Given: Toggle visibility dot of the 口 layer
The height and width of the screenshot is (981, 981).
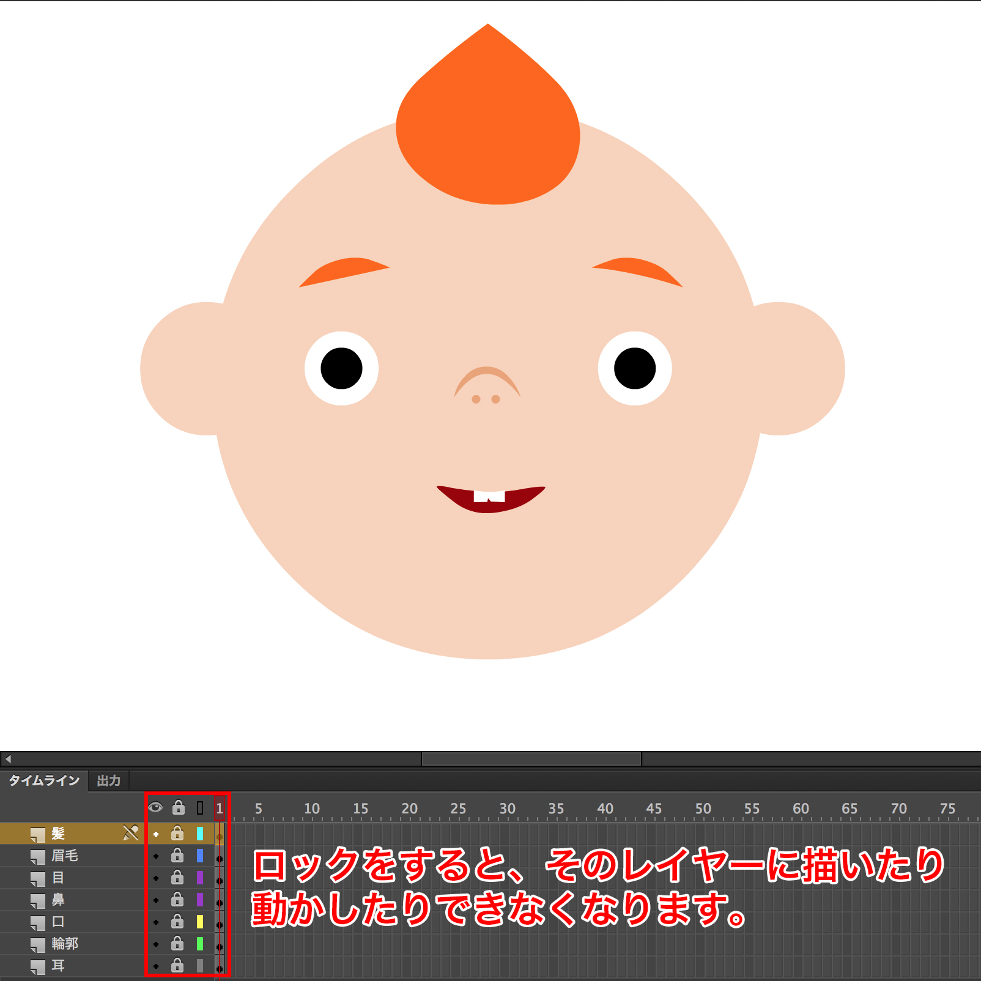Looking at the screenshot, I should (156, 922).
